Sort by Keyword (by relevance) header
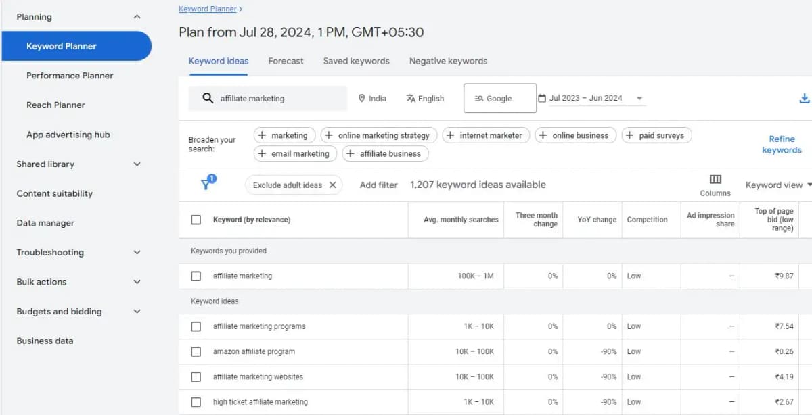This screenshot has width=812, height=415. point(251,220)
